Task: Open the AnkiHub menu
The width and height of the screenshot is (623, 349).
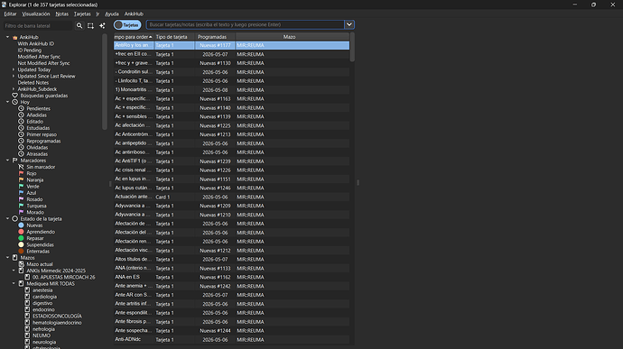Action: [134, 14]
